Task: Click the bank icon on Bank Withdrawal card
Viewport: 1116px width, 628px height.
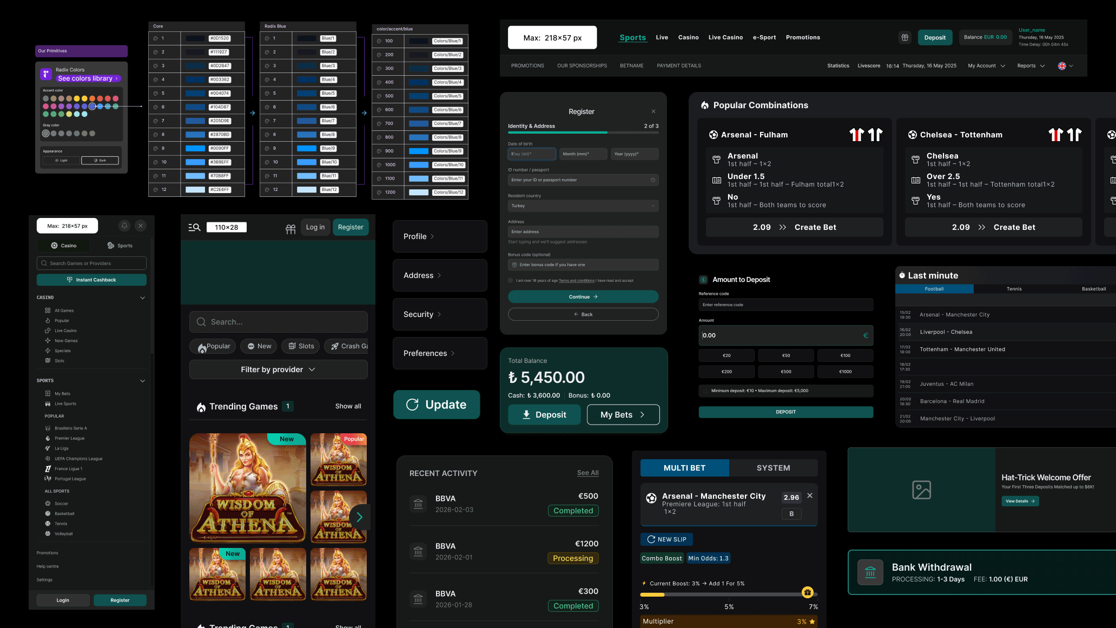Action: tap(870, 572)
